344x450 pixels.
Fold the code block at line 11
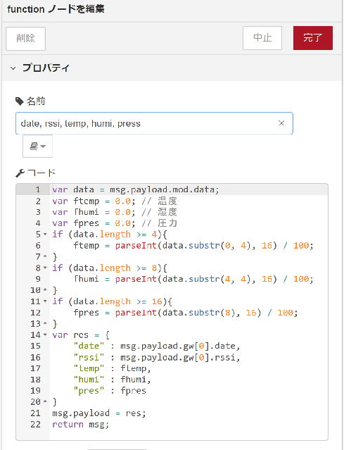45,301
